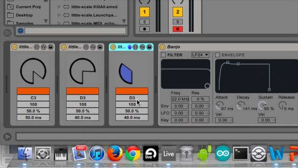Open piano keyboard app in dock
The width and height of the screenshot is (298, 168).
point(61,154)
